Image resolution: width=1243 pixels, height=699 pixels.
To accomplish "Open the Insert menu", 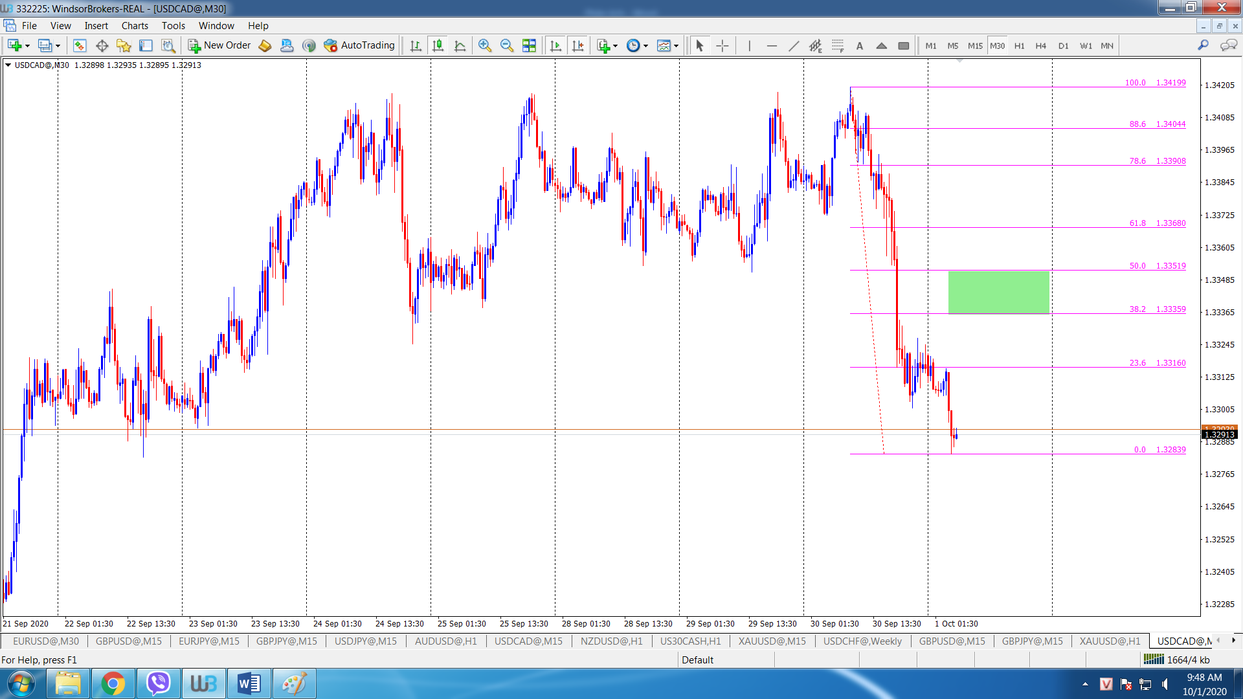I will 96,26.
